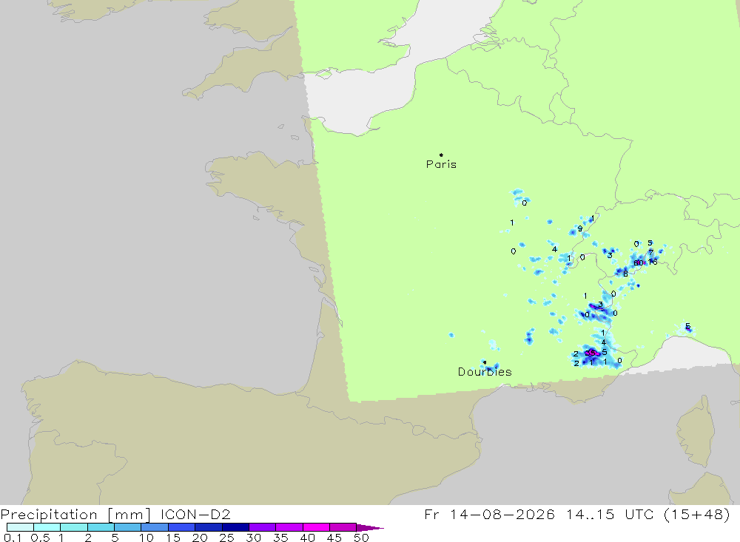The image size is (740, 542).
Task: Select the 0.5–1 mm legend color box
Action: (x=47, y=527)
